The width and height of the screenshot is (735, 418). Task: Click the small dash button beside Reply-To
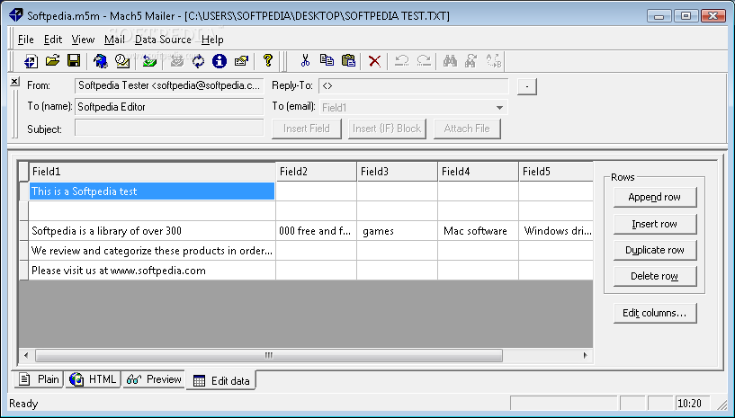pos(527,86)
